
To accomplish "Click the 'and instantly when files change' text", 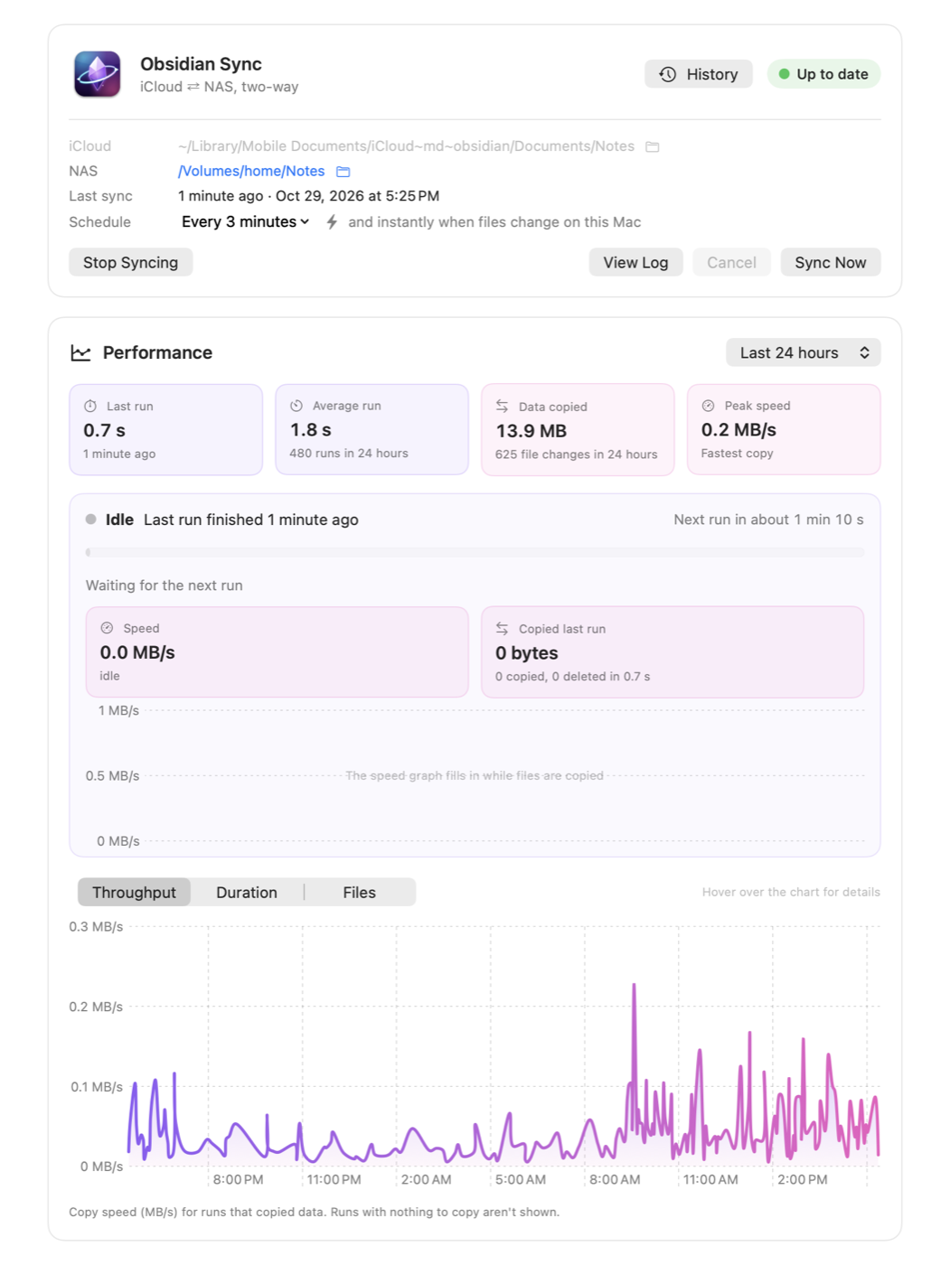I will 494,222.
